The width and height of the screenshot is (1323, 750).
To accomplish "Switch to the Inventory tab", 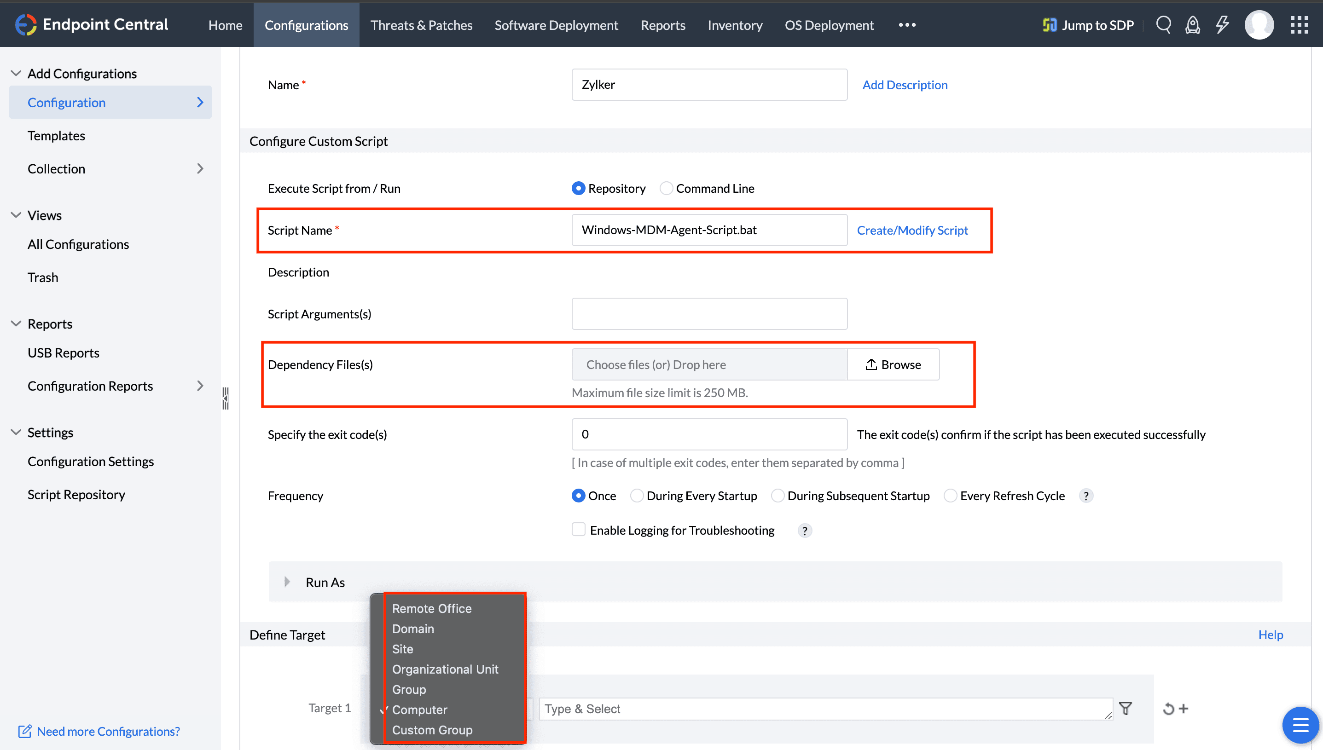I will 735,25.
